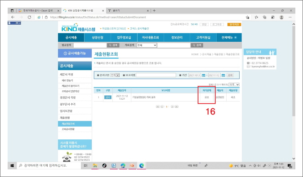Select 제출문서 불러오기 in sidebar

tap(70, 86)
